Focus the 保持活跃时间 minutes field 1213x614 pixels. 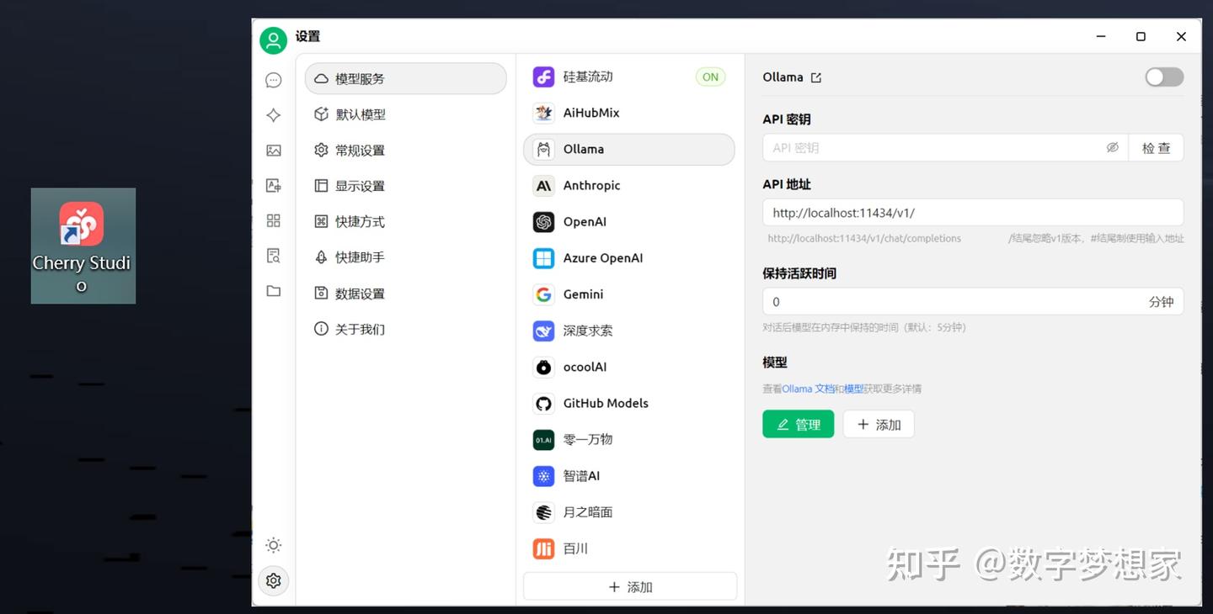click(x=973, y=301)
